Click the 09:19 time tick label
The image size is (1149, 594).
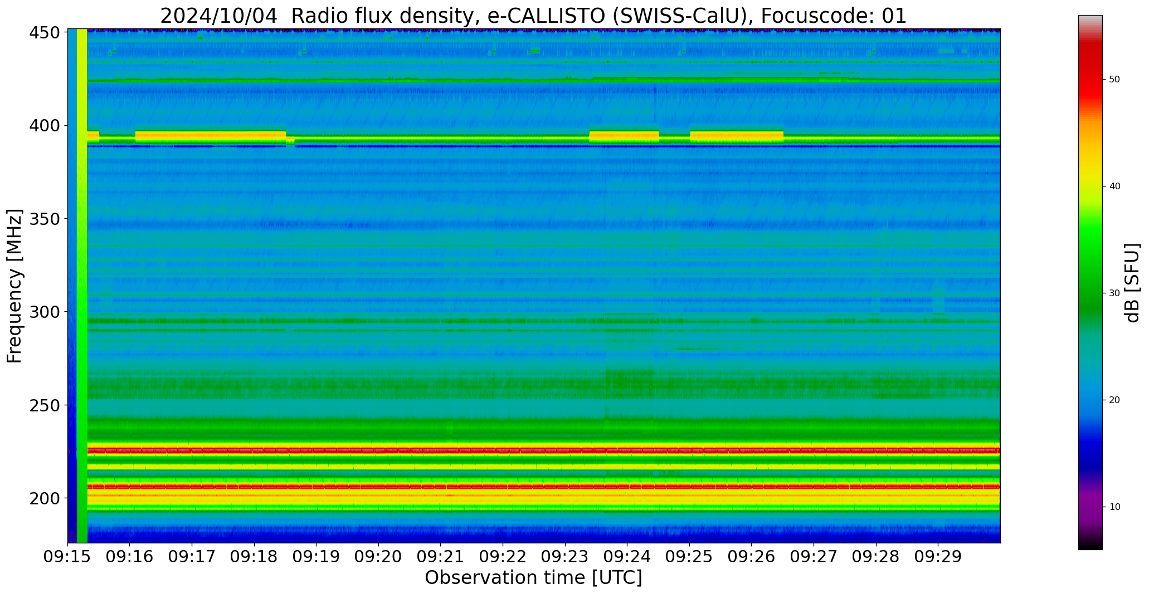(x=317, y=557)
